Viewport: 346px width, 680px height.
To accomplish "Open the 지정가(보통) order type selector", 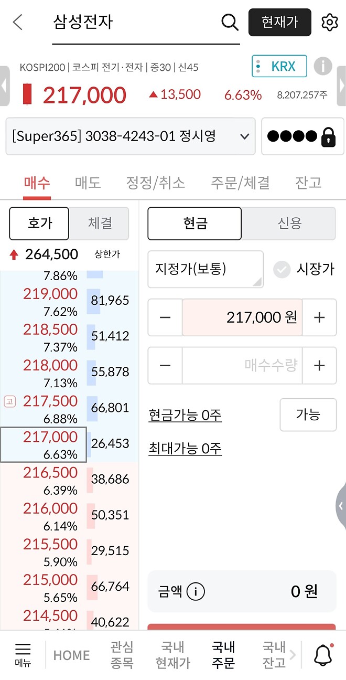I will pos(206,269).
